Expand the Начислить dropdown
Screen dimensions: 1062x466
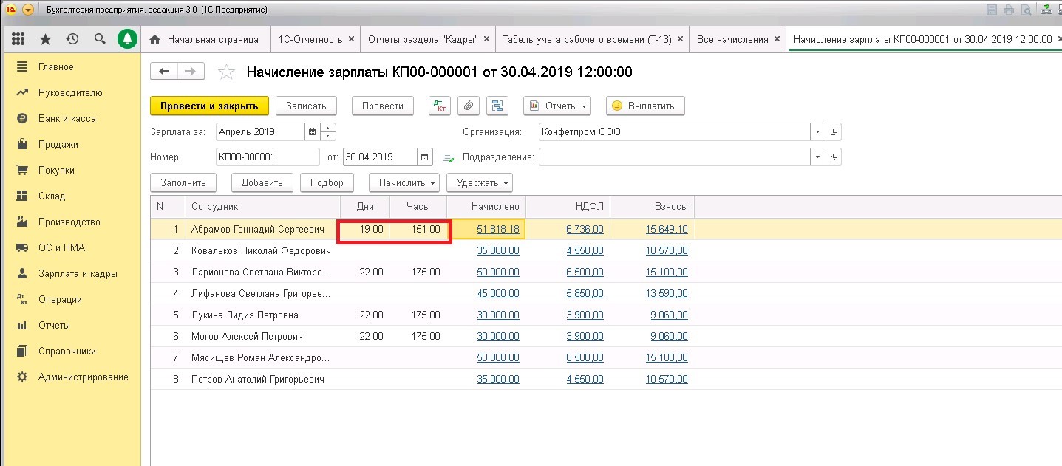point(408,182)
